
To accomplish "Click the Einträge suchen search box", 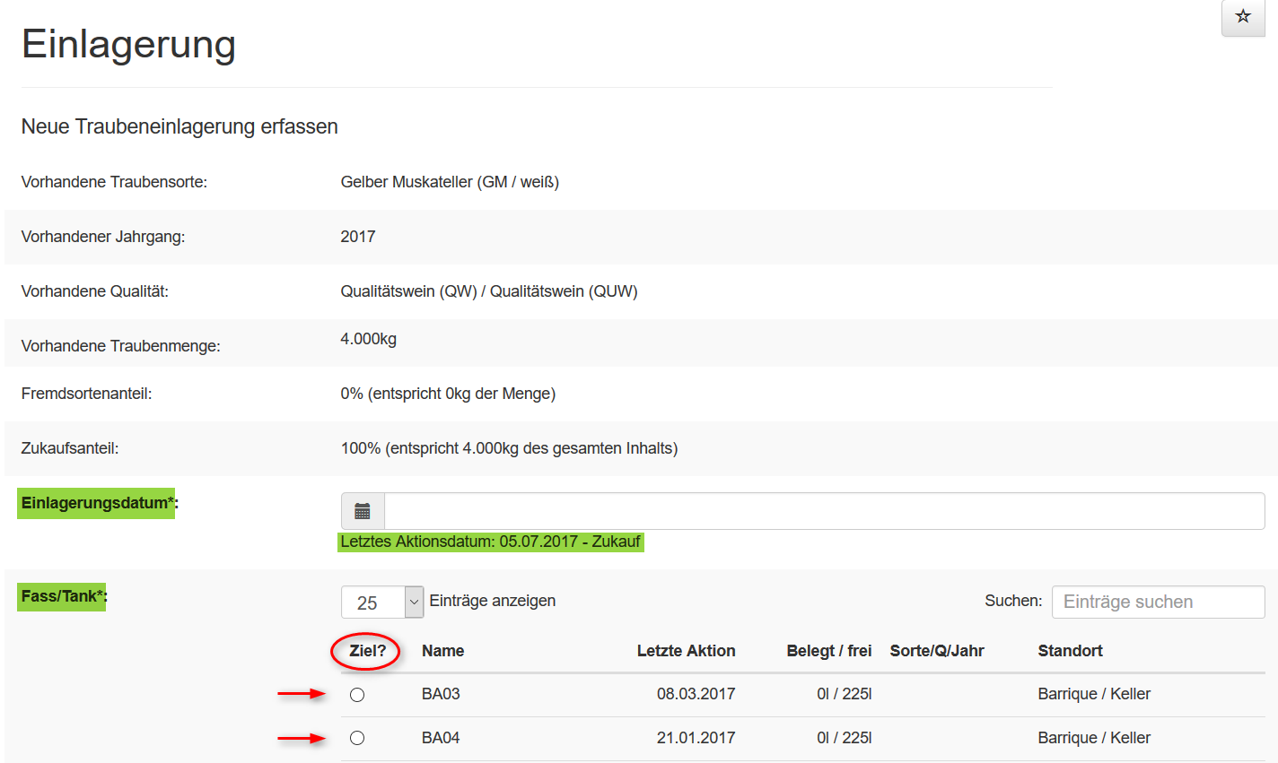I will (x=1158, y=603).
